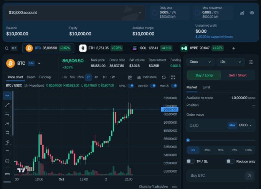Select the 50% size preset
The image size is (261, 189).
coord(221,150)
